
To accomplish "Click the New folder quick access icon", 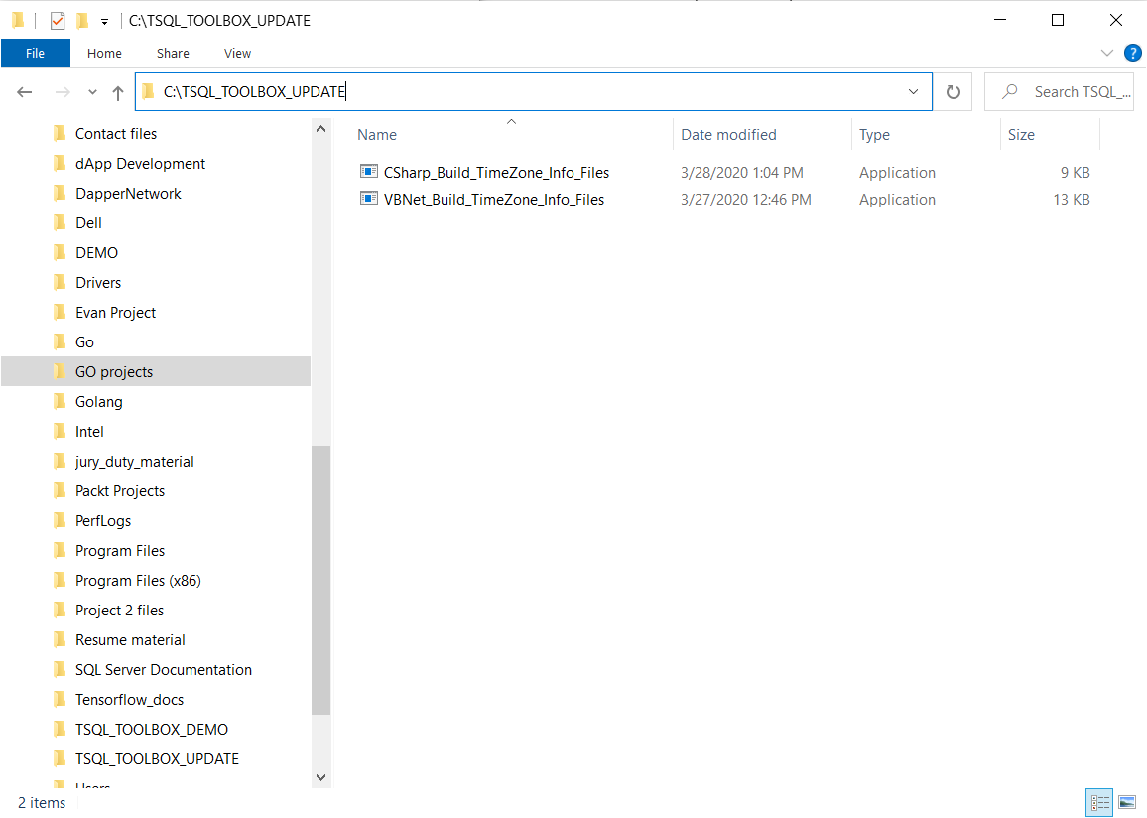I will click(82, 21).
